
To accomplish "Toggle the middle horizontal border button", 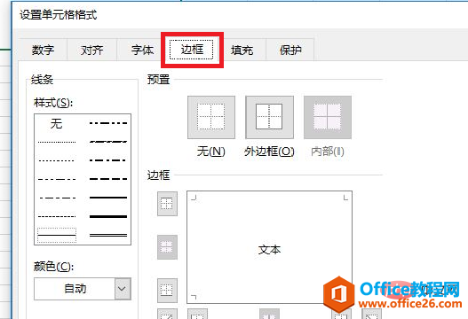I will tap(167, 247).
